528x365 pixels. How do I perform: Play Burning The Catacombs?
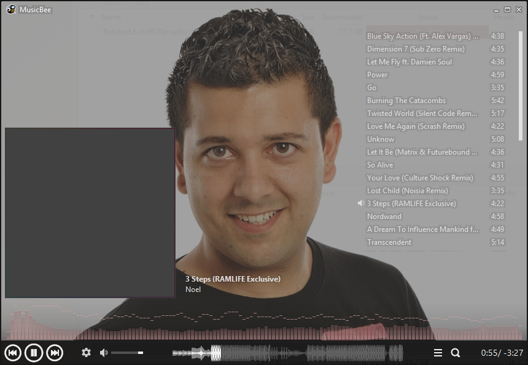click(406, 101)
